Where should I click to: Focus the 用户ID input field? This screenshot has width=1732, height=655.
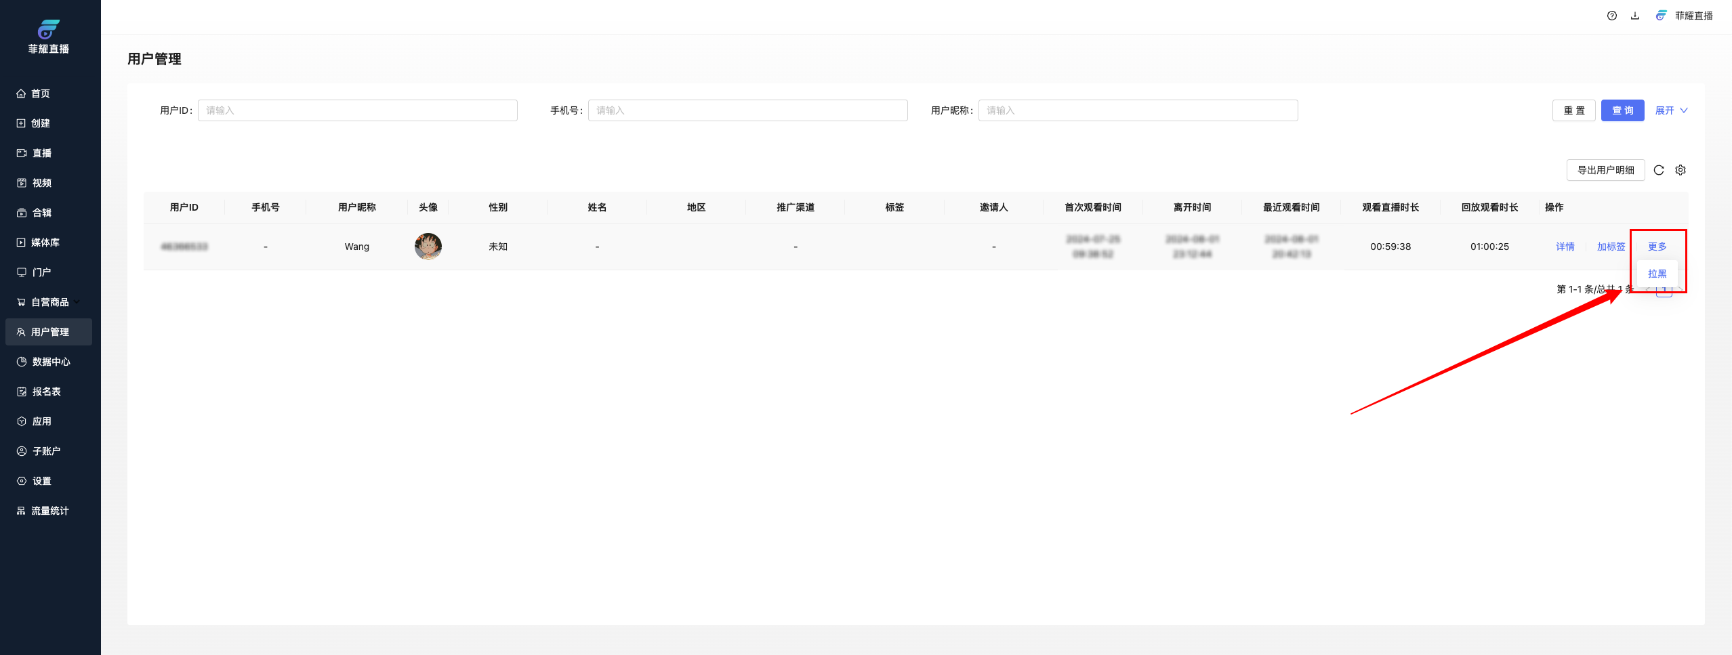357,110
